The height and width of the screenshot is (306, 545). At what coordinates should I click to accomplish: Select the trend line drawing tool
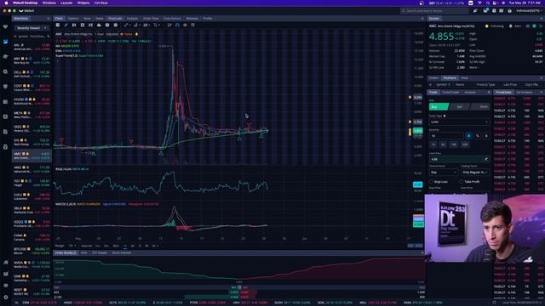[x=126, y=25]
